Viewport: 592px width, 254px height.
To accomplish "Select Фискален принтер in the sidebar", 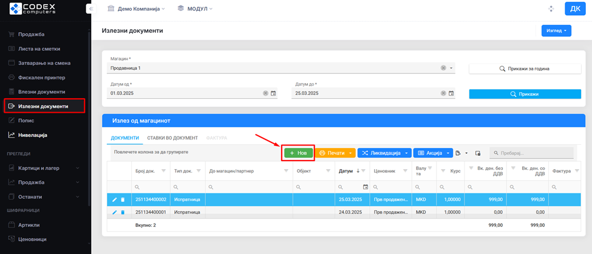I will [x=41, y=78].
